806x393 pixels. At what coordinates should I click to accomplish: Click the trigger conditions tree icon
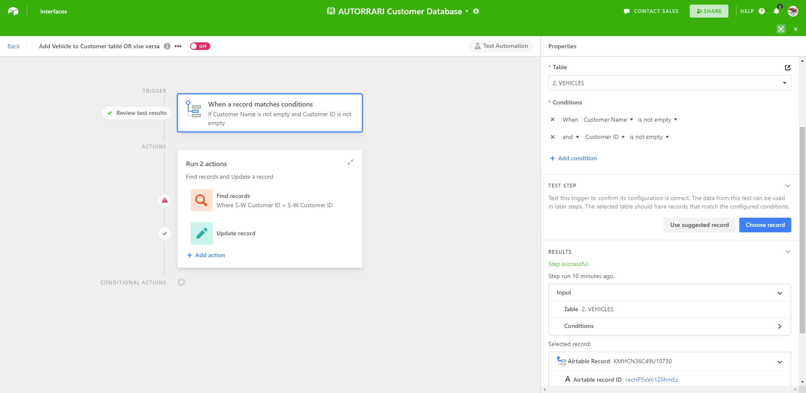coord(194,109)
